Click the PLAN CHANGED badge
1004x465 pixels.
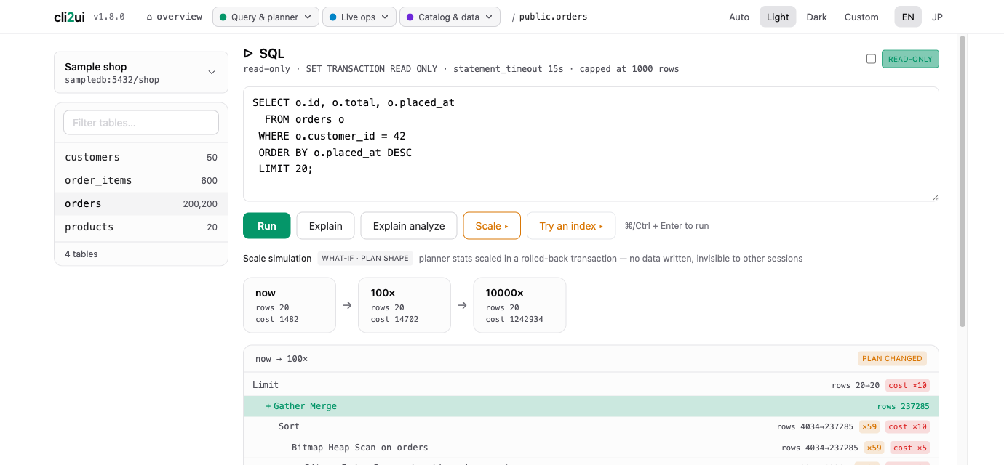(892, 358)
